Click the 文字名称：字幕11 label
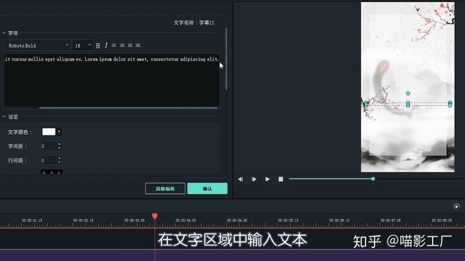Viewport: 465px width, 261px height. tap(194, 23)
